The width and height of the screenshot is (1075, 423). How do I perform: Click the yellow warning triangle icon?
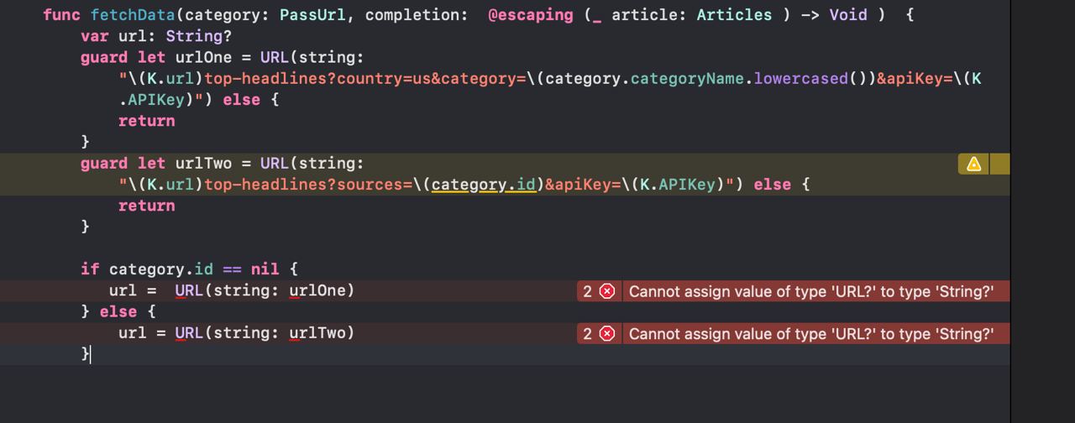coord(973,164)
